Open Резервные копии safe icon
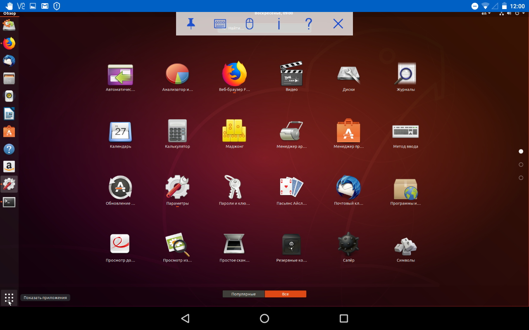 tap(291, 248)
